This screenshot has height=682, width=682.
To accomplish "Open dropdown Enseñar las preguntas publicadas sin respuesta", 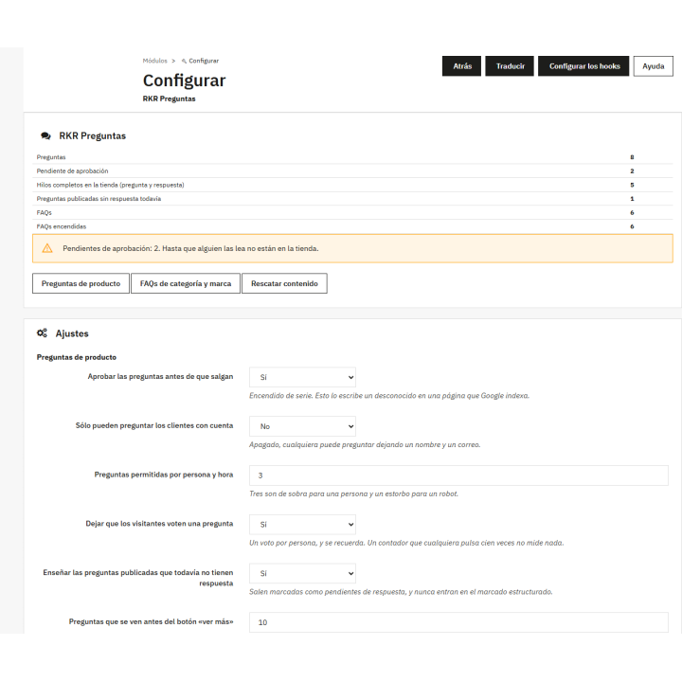I will [x=302, y=573].
